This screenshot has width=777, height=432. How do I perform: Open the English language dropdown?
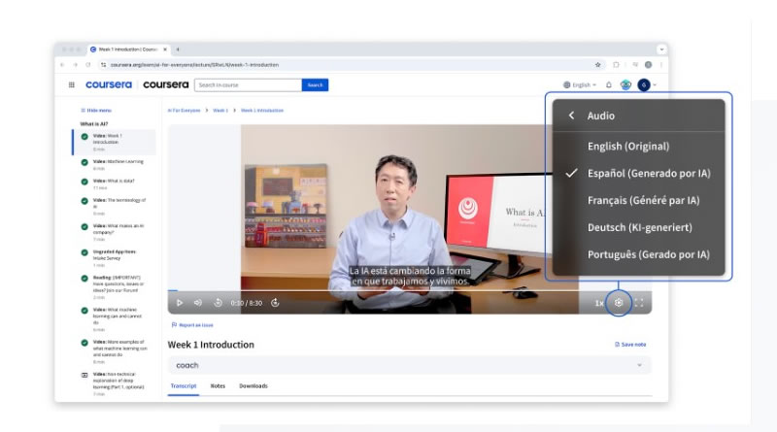point(580,84)
